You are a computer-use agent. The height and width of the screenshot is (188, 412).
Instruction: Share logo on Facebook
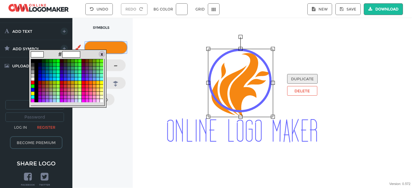coord(28,177)
